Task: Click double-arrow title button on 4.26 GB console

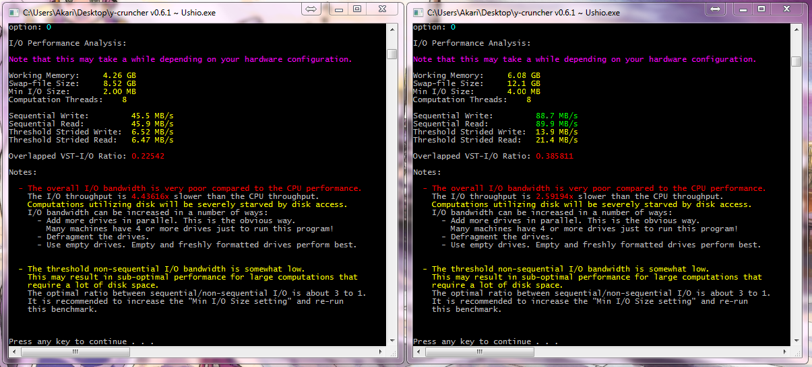Action: tap(311, 9)
